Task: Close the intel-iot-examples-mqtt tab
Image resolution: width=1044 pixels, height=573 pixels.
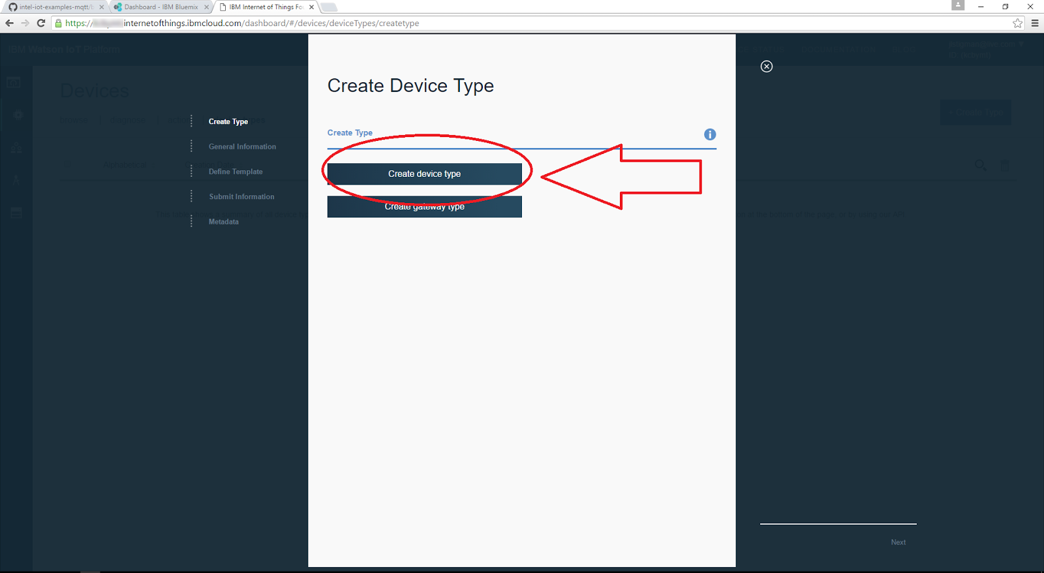Action: (x=101, y=7)
